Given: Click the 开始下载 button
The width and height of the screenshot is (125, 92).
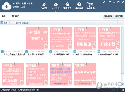Looking at the screenshot, I should 119,16.
